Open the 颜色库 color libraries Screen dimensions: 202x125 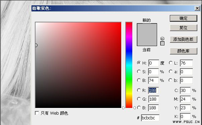184,51
